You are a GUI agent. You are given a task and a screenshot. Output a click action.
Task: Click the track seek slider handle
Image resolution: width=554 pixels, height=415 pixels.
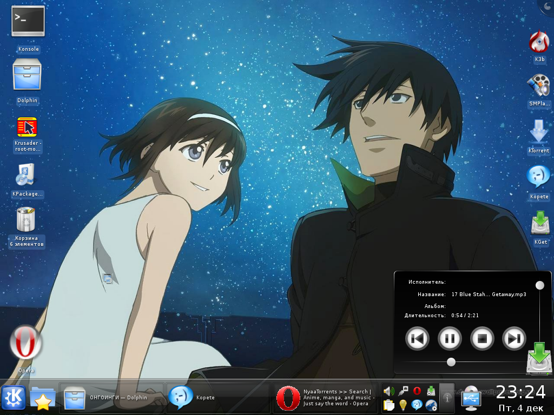click(451, 362)
